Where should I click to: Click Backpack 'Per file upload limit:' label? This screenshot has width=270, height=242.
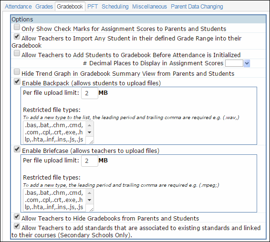tap(51, 93)
